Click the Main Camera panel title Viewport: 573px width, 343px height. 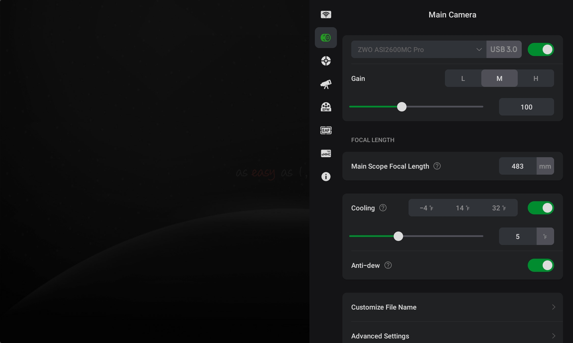452,15
